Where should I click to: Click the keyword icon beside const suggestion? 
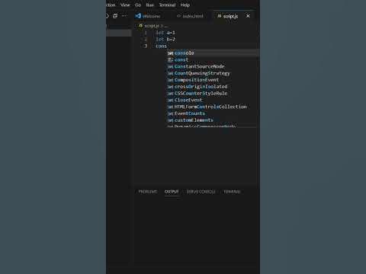170,60
